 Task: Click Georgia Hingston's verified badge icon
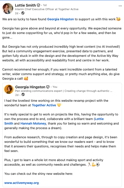pyautogui.click(x=48, y=87)
